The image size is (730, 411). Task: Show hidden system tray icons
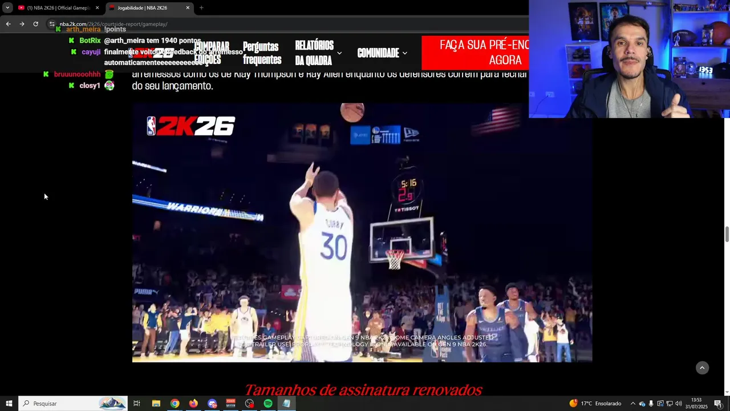[x=632, y=404]
